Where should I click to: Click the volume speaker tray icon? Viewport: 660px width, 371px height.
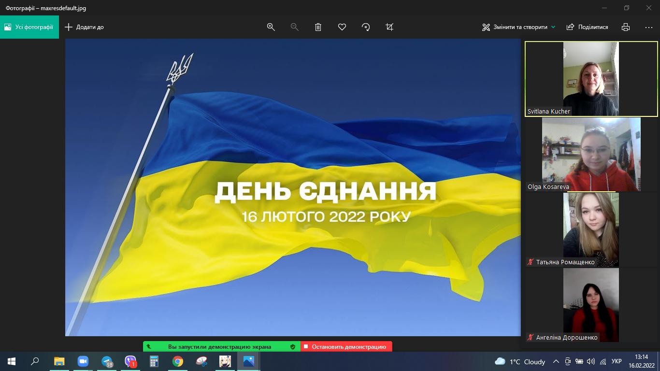point(591,361)
